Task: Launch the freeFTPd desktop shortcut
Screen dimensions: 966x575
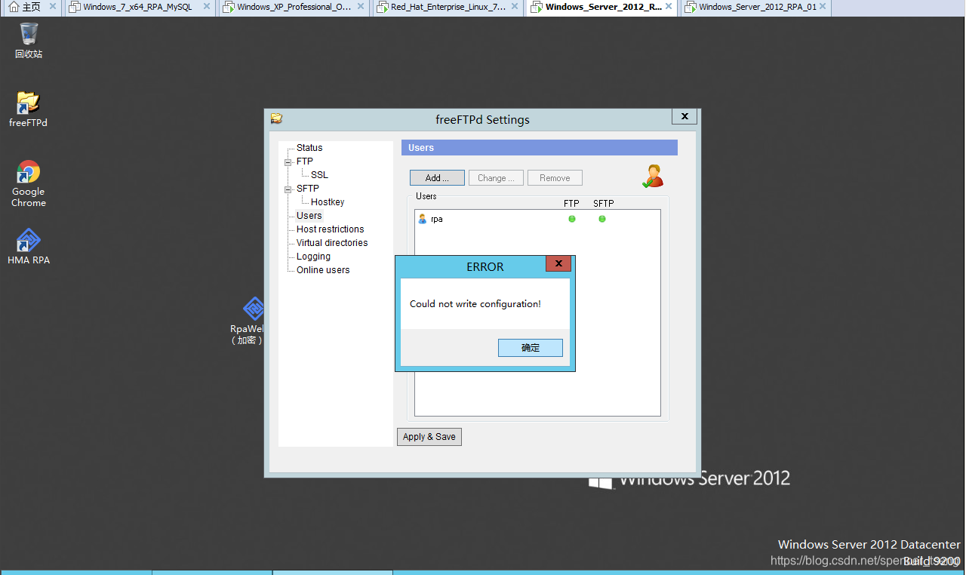Action: [28, 109]
